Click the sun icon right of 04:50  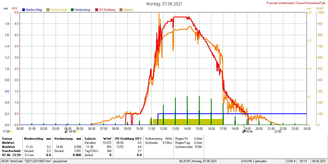(78, 132)
